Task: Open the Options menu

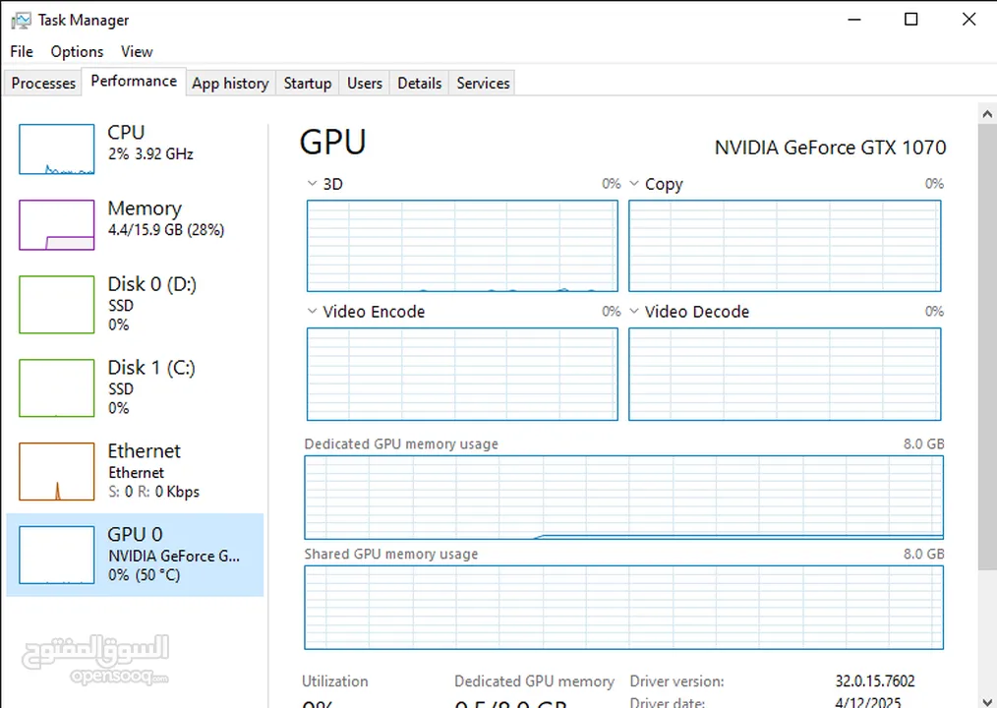Action: [77, 51]
